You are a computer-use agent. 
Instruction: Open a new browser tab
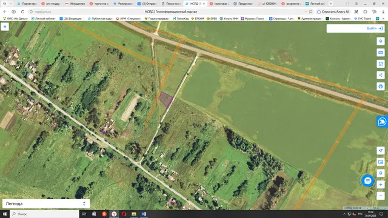331,4
